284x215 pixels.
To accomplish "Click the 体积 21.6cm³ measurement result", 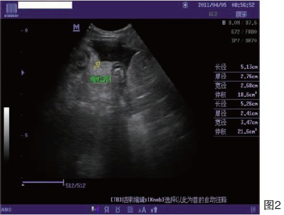I will tap(236, 131).
